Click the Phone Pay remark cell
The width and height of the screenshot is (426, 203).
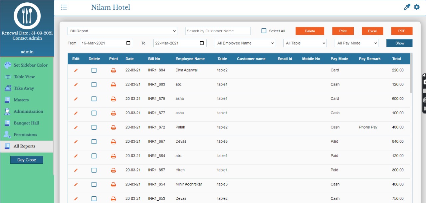[368, 127]
